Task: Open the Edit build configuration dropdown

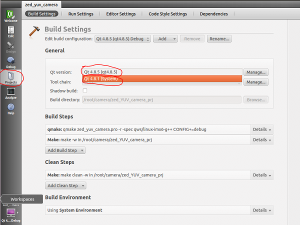Action: (122, 38)
